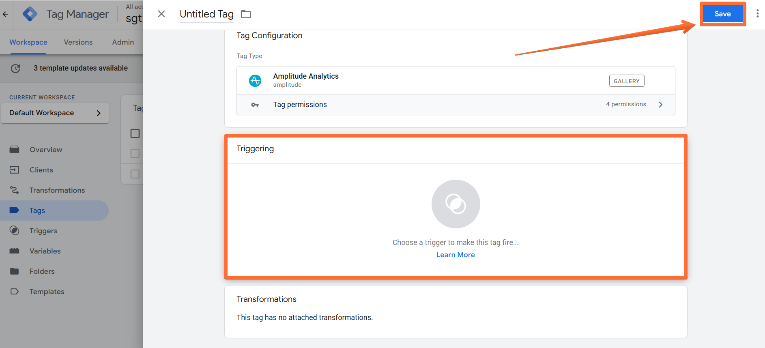Edit the Untitled Tag name field
Viewport: 765px width, 348px height.
206,14
